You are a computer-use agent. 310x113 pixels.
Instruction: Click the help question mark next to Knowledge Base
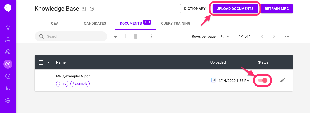click(x=92, y=9)
